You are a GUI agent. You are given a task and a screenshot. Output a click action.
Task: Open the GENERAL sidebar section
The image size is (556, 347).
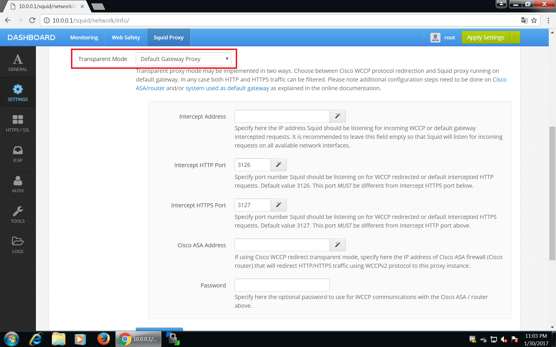(18, 62)
